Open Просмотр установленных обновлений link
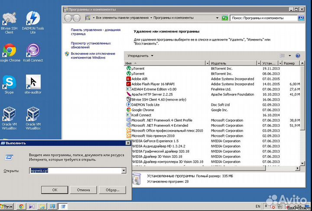This screenshot has width=312, height=211. pos(91,46)
